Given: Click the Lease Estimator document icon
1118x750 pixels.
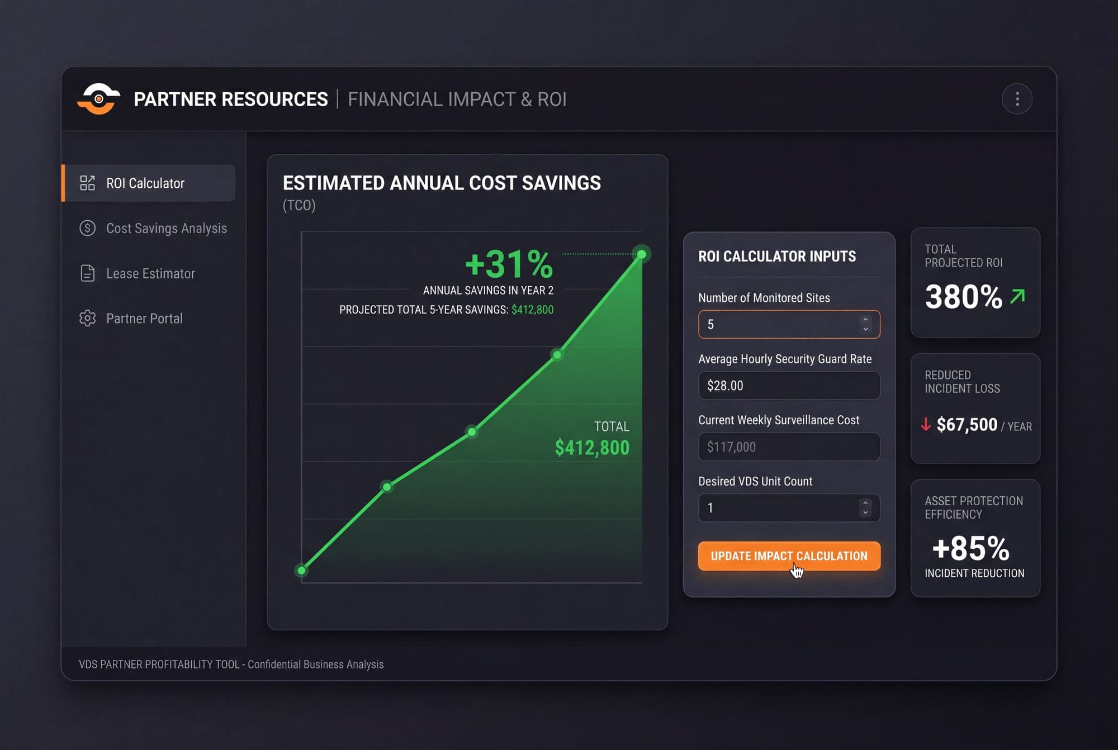Looking at the screenshot, I should click(88, 273).
